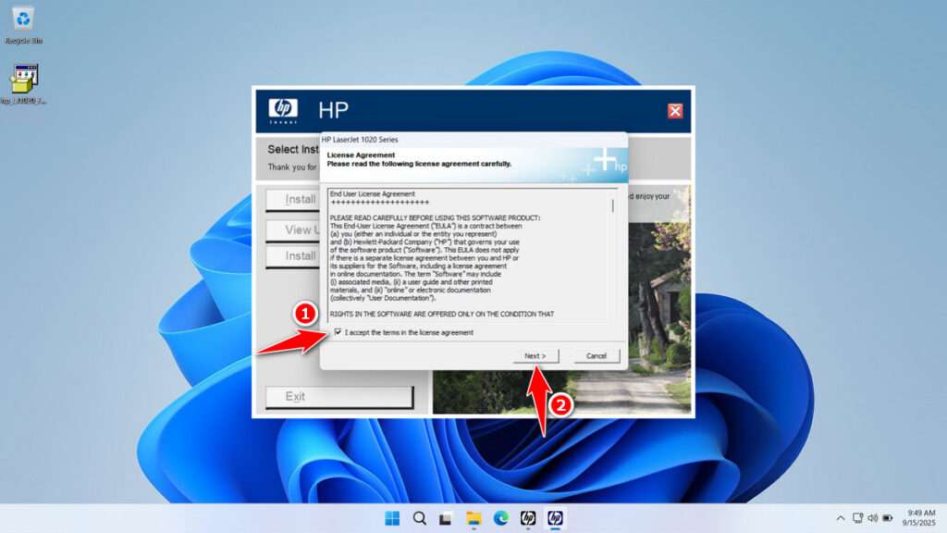Open volume control in system tray
947x533 pixels.
[873, 518]
